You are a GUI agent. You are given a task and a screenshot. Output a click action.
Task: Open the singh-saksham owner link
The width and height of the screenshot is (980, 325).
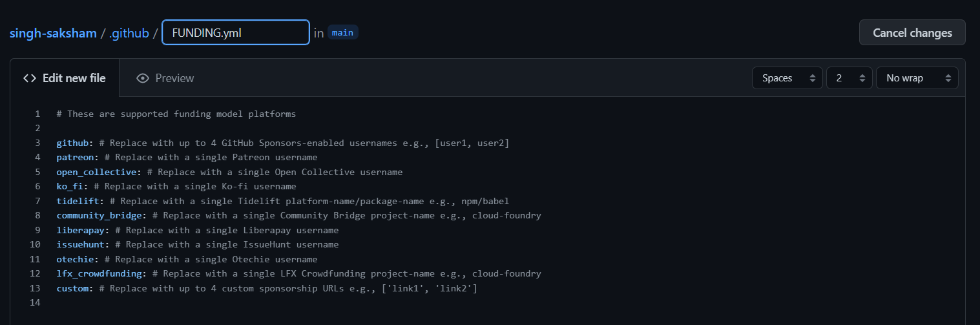click(52, 33)
